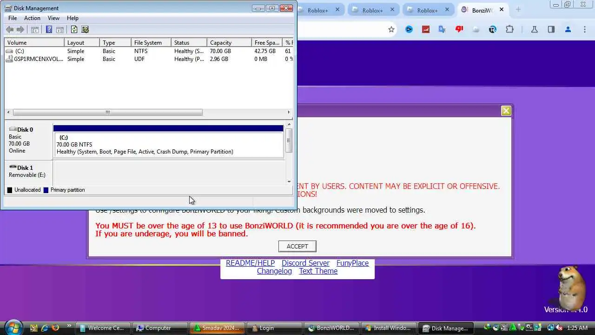595x335 pixels.
Task: Click the volume list horizontal scrollbar thumb
Action: click(108, 112)
